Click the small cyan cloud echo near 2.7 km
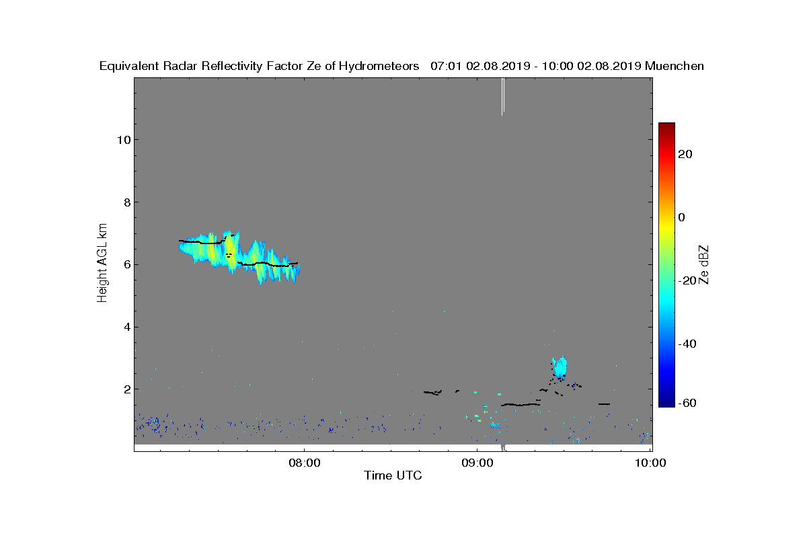807x538 pixels. (560, 367)
